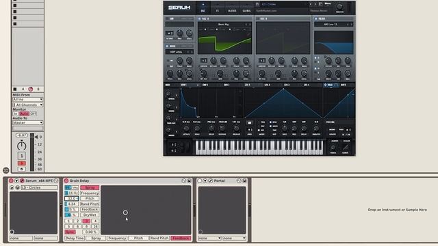Screen dimensions: 438x246
Task: Set Monitor to In
Action: click(x=15, y=114)
